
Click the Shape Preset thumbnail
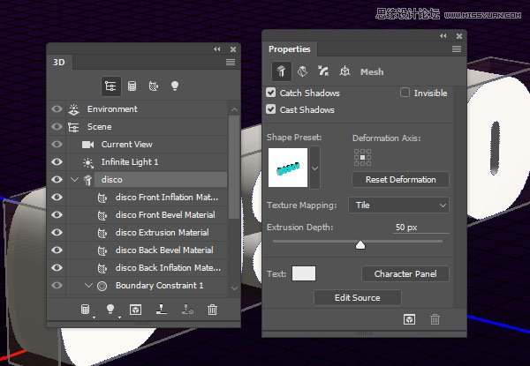pos(288,168)
